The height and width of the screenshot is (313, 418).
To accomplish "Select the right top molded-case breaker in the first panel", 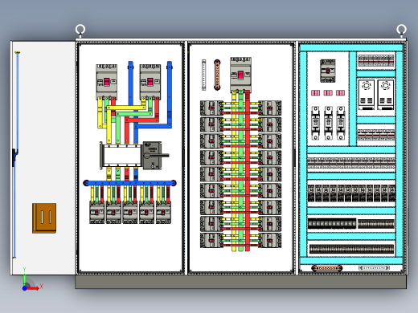I will tap(150, 82).
